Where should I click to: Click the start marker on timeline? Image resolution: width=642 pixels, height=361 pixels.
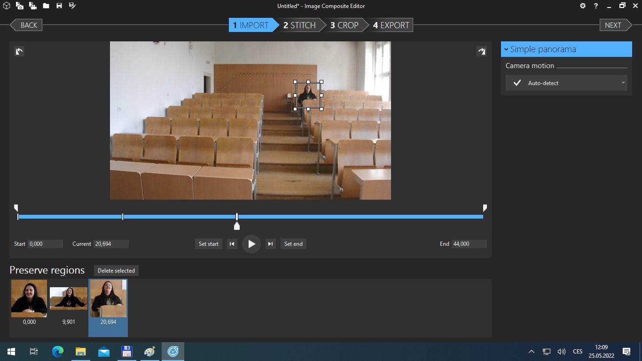(16, 208)
